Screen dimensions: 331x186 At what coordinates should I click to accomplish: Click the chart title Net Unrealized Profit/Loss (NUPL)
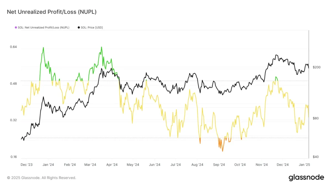coord(52,12)
